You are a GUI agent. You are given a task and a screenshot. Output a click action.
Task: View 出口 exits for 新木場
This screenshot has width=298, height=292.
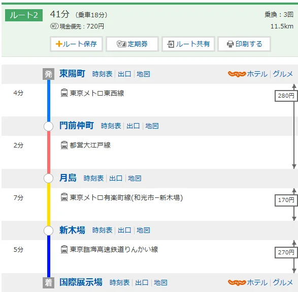pos(124,230)
